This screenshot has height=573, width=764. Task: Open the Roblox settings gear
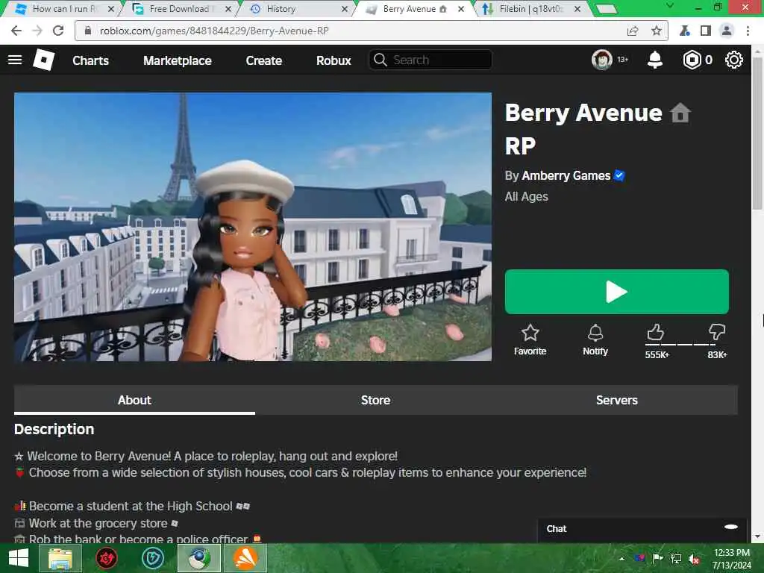734,60
